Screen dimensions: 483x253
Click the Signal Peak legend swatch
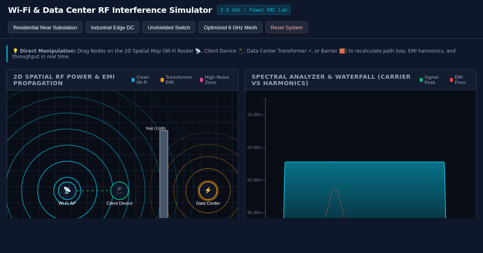click(421, 80)
